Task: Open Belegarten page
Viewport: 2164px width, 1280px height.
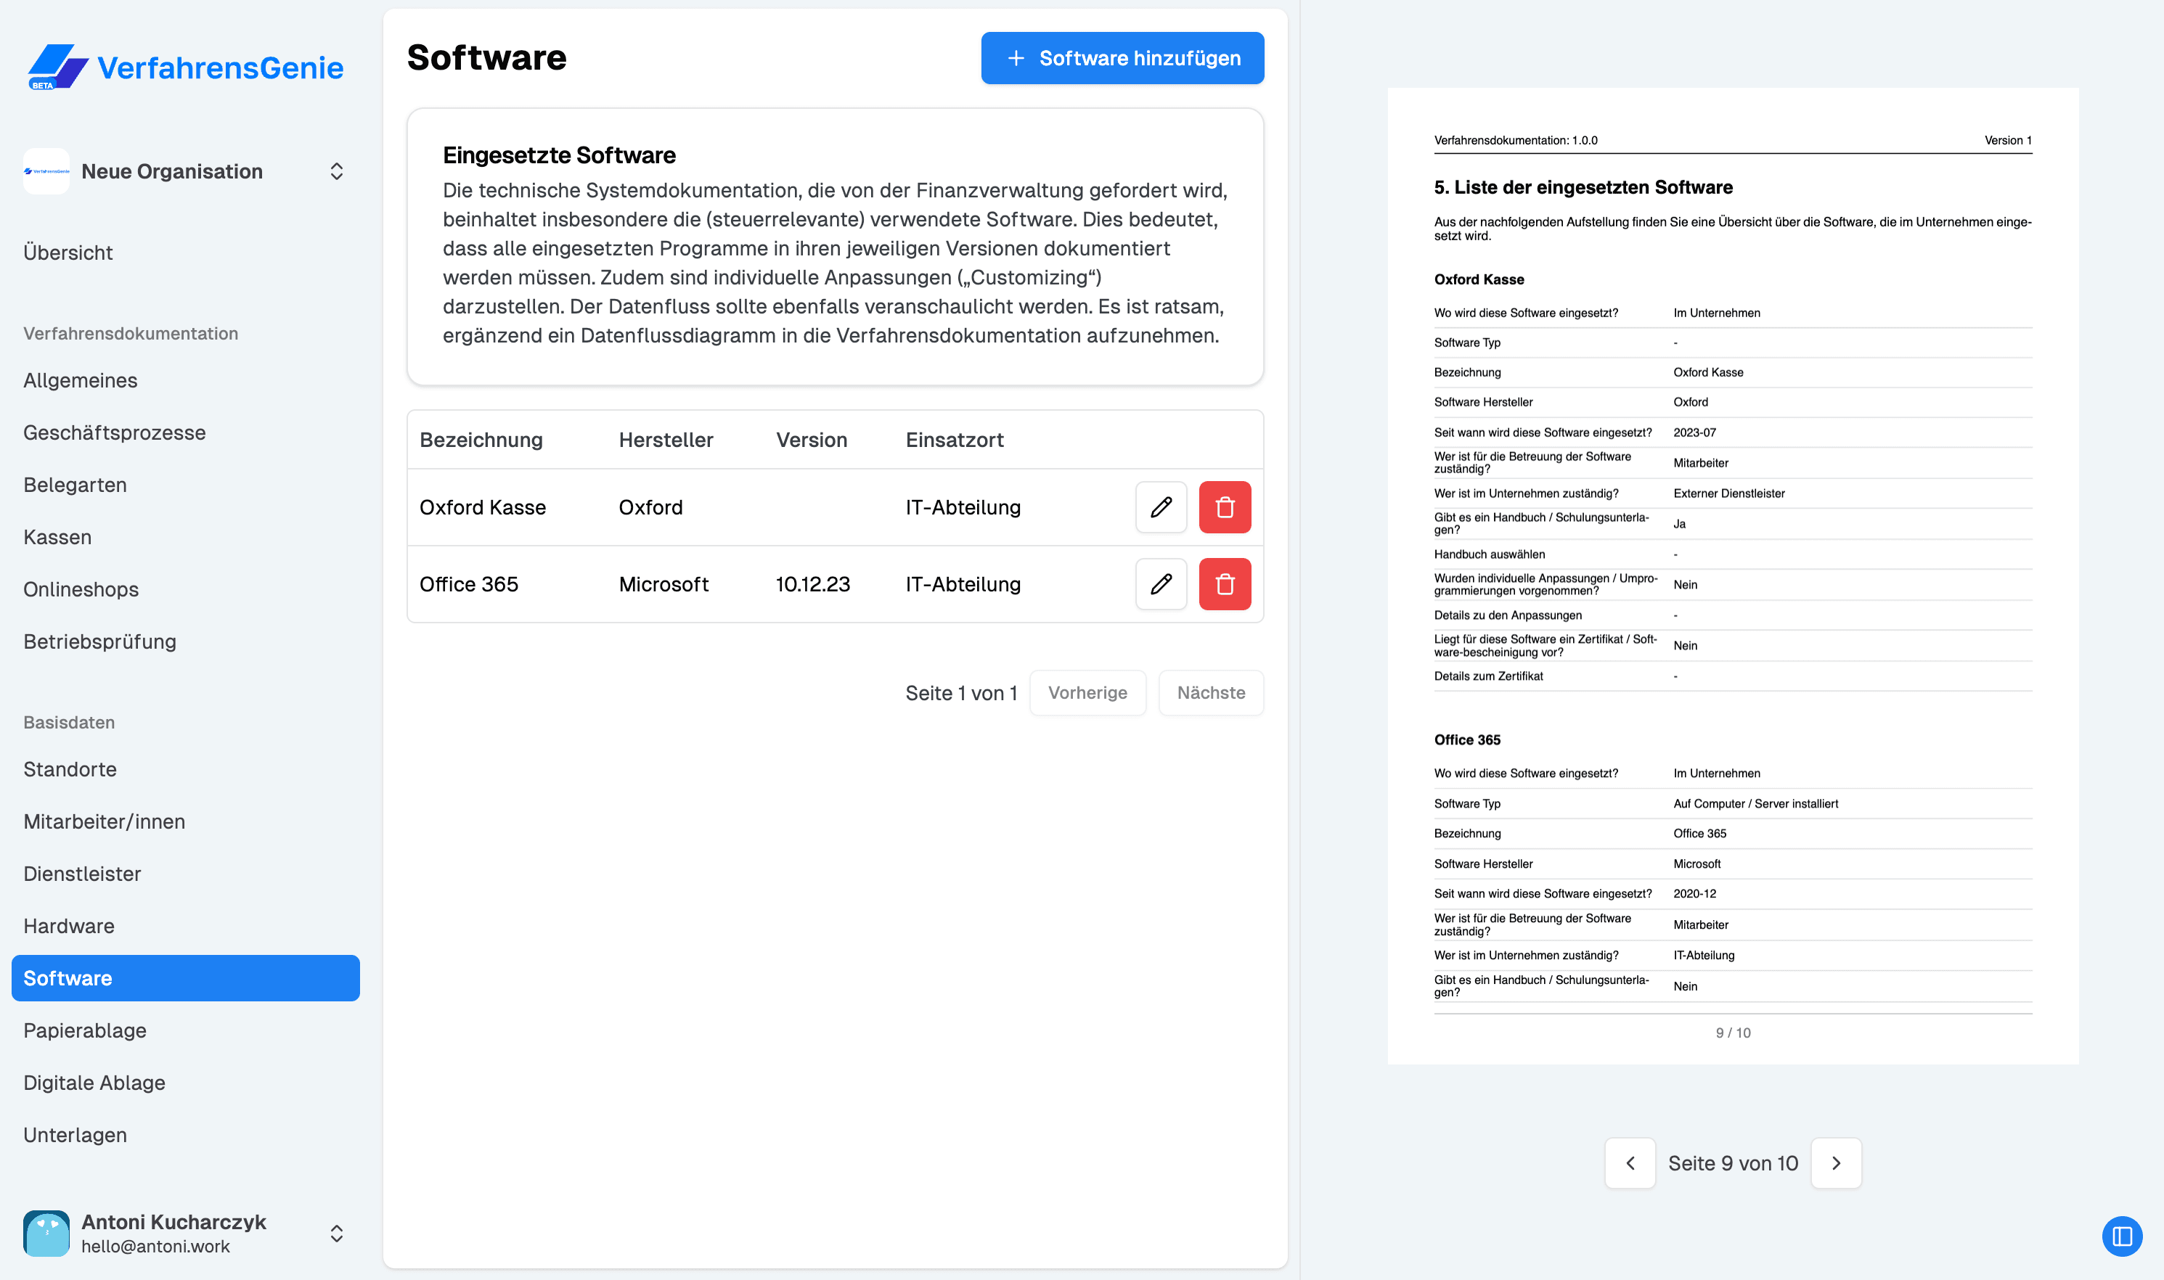Action: (75, 485)
